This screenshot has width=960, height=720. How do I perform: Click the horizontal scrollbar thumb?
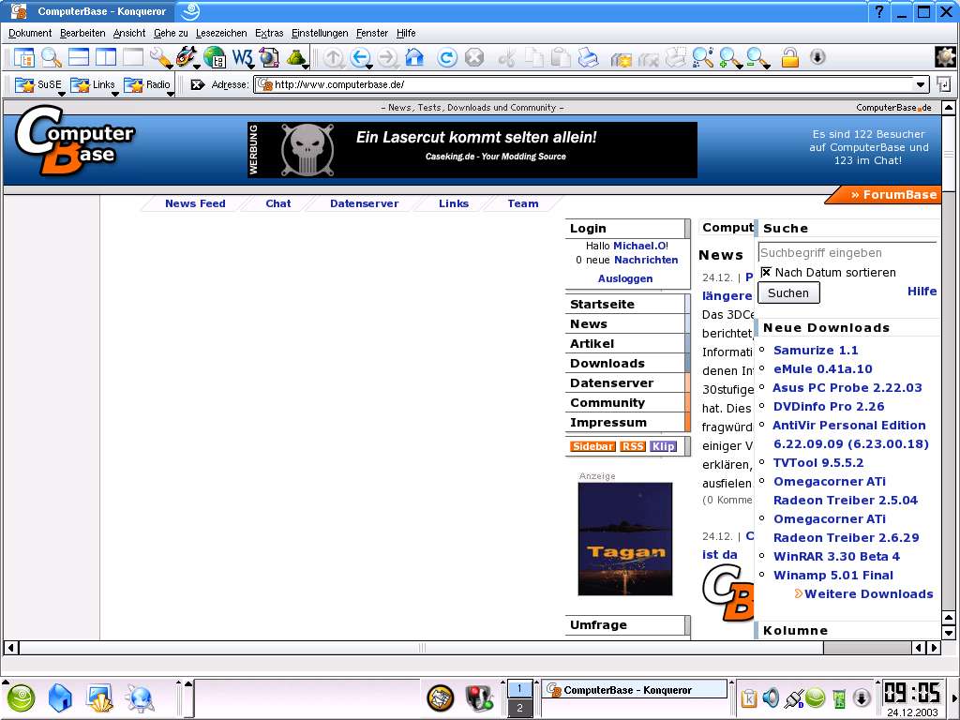422,647
